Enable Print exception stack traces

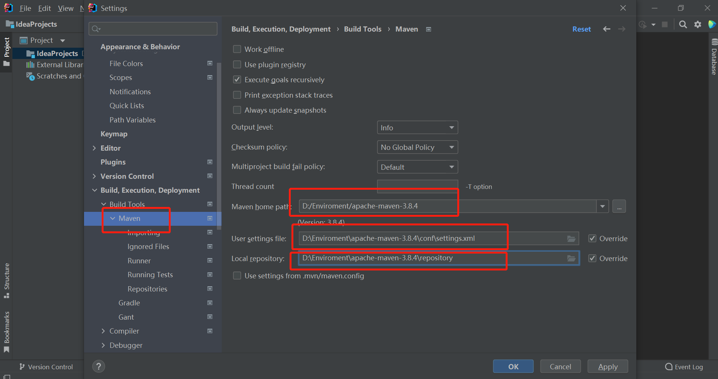coord(237,95)
